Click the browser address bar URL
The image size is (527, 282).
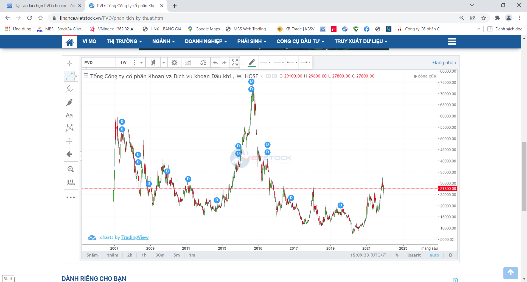(111, 18)
